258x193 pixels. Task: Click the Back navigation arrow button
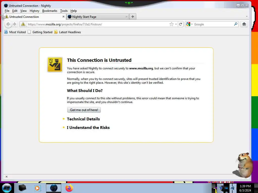tap(8, 24)
